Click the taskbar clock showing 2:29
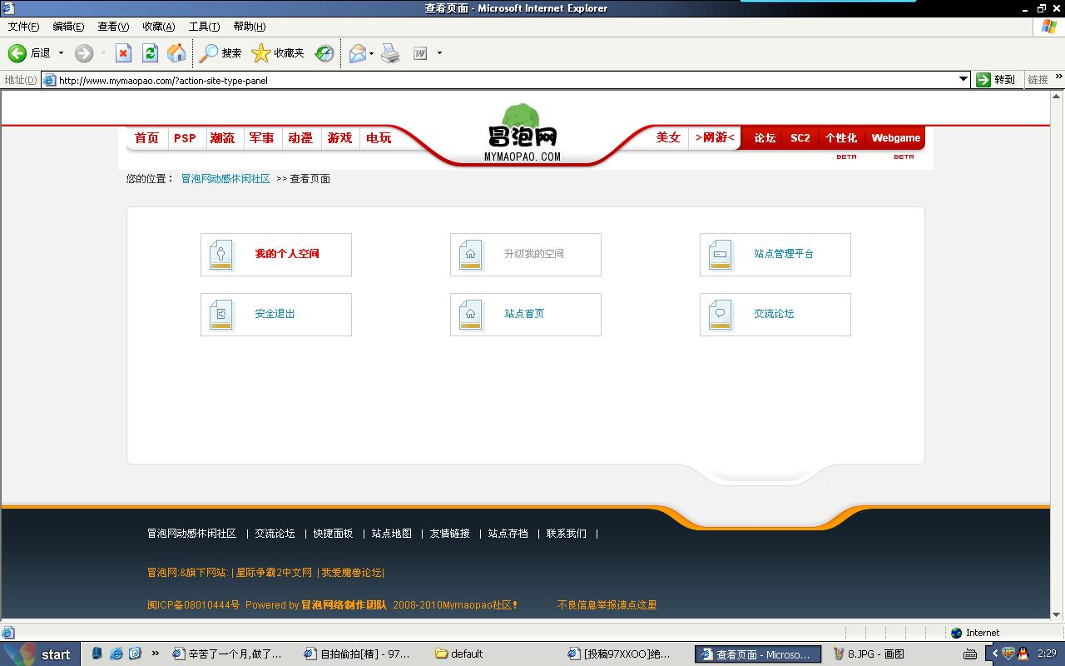The width and height of the screenshot is (1065, 666). click(x=1047, y=654)
